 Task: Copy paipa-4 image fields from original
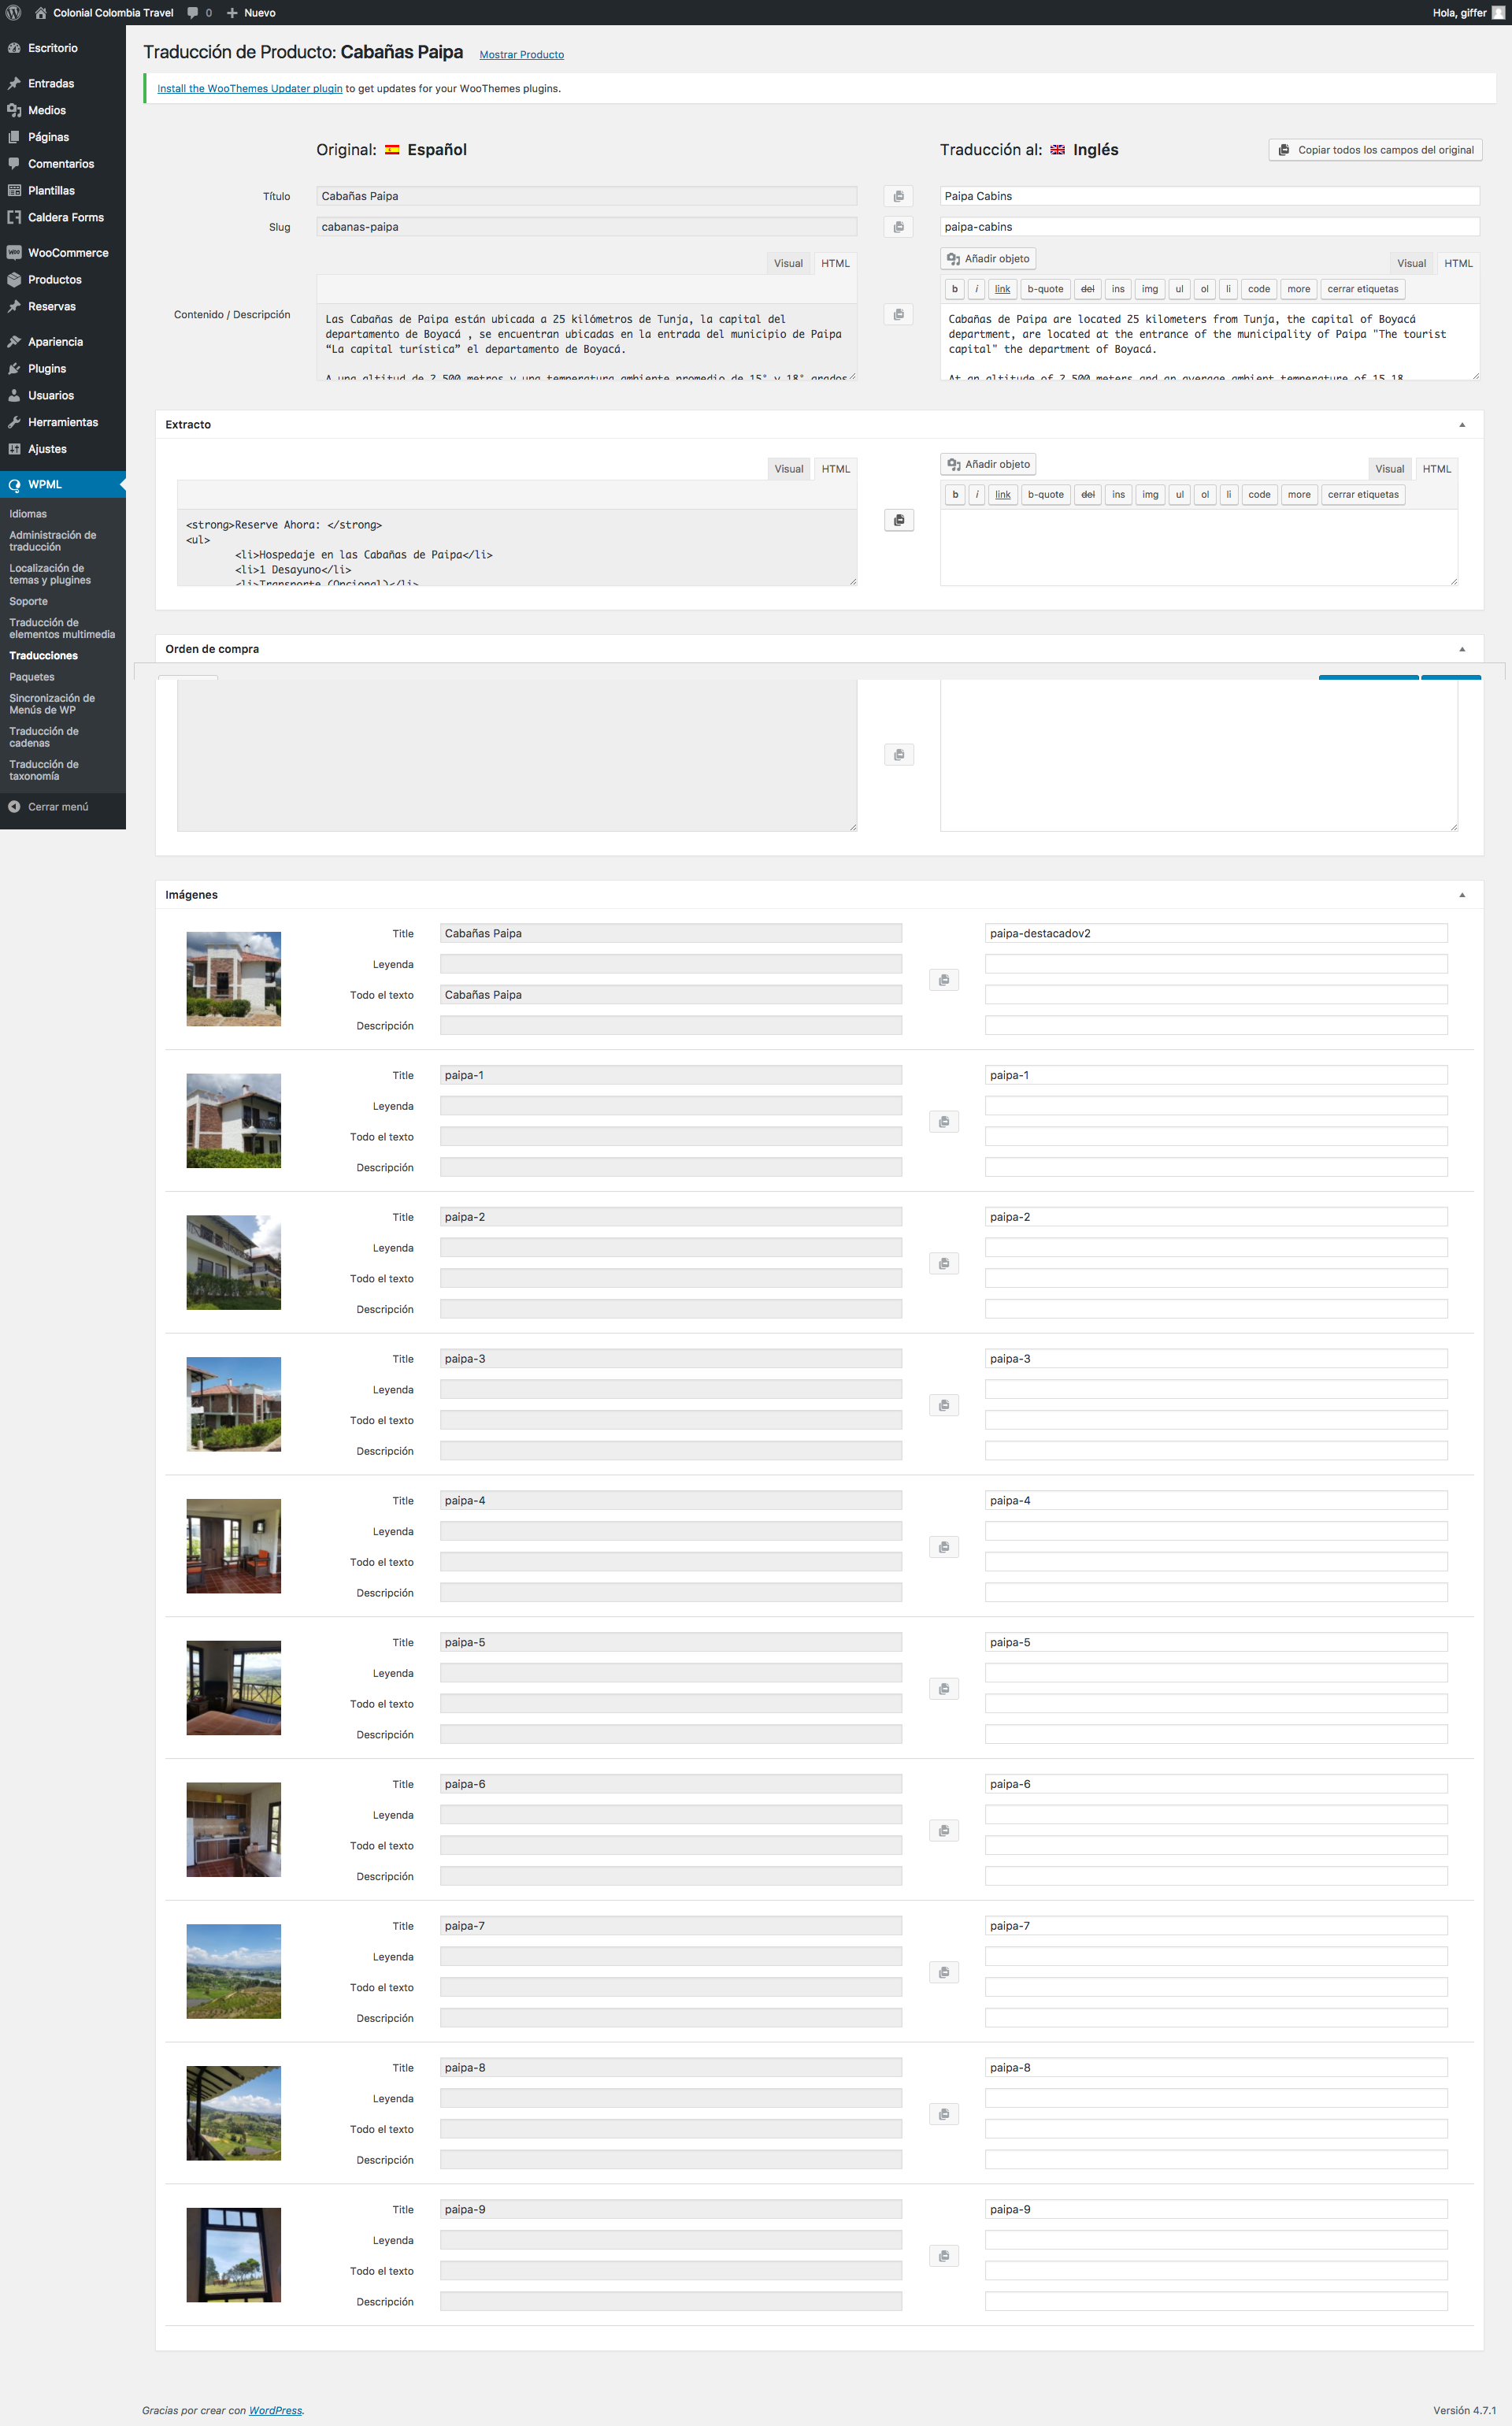(x=944, y=1547)
